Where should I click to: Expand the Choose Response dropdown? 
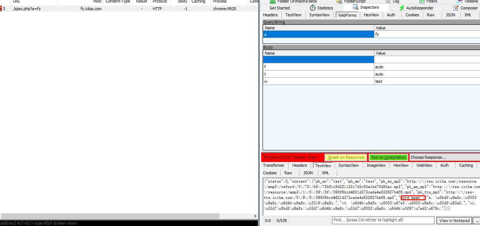coord(445,157)
